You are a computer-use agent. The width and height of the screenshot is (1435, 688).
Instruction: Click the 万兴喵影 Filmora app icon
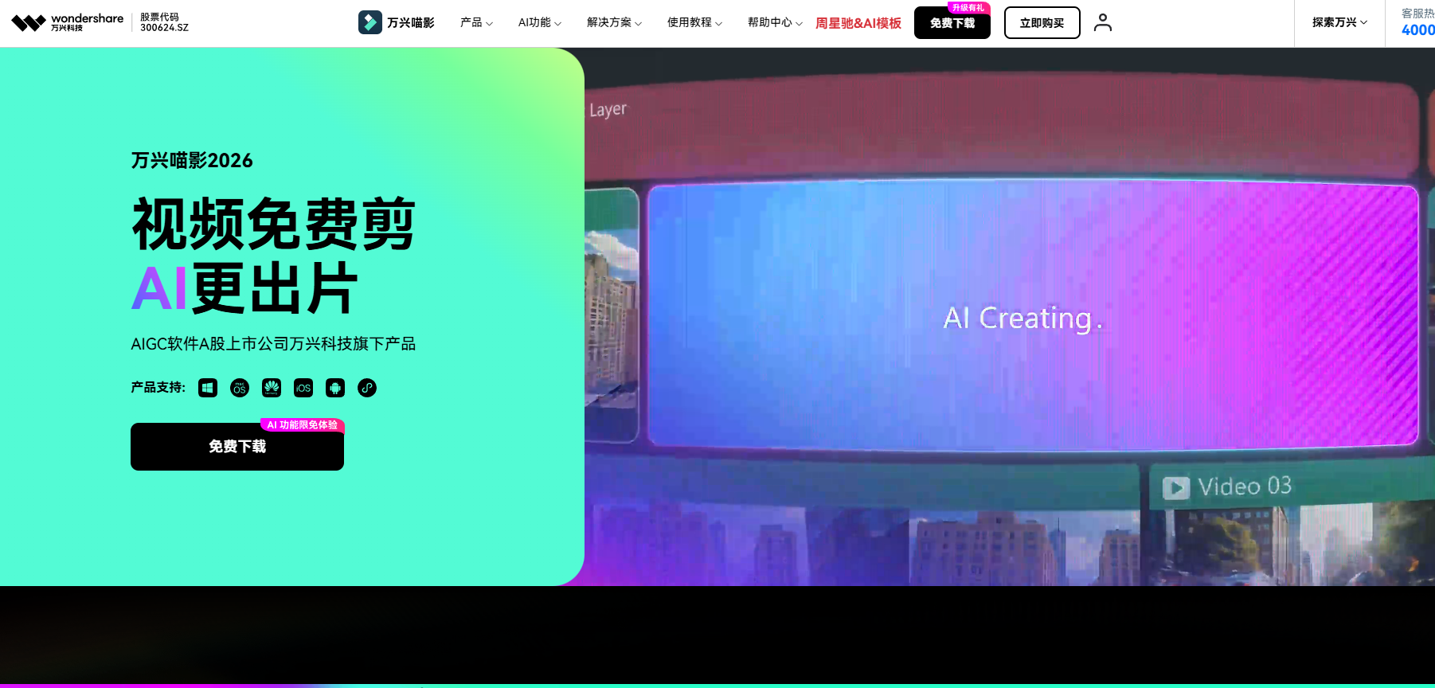click(x=370, y=22)
